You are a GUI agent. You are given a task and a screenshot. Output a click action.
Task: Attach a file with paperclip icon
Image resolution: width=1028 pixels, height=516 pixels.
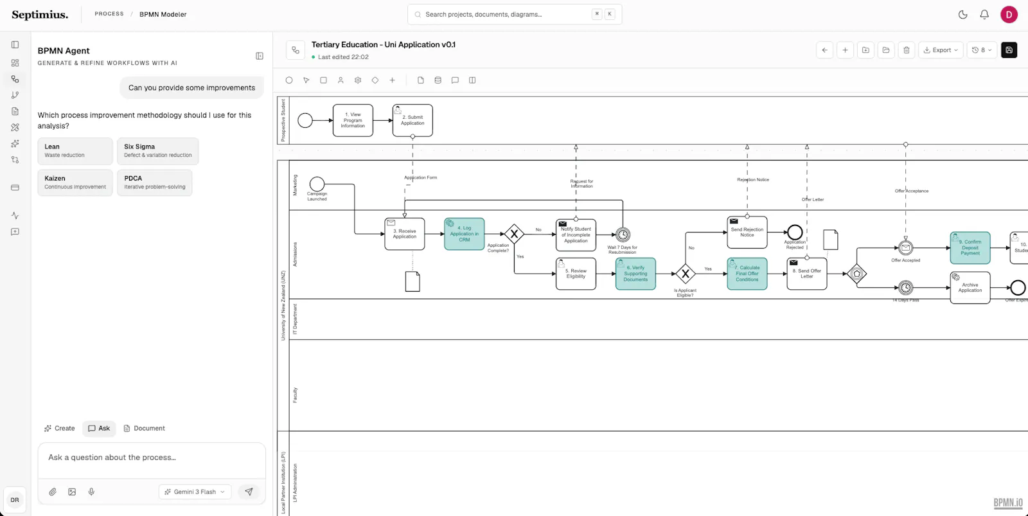[x=53, y=492]
